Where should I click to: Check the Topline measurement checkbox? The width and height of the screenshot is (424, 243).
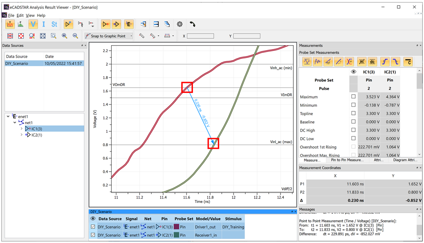[354, 113]
